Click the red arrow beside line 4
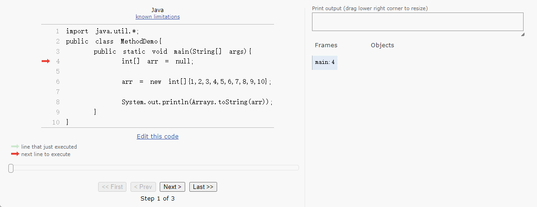 click(45, 61)
